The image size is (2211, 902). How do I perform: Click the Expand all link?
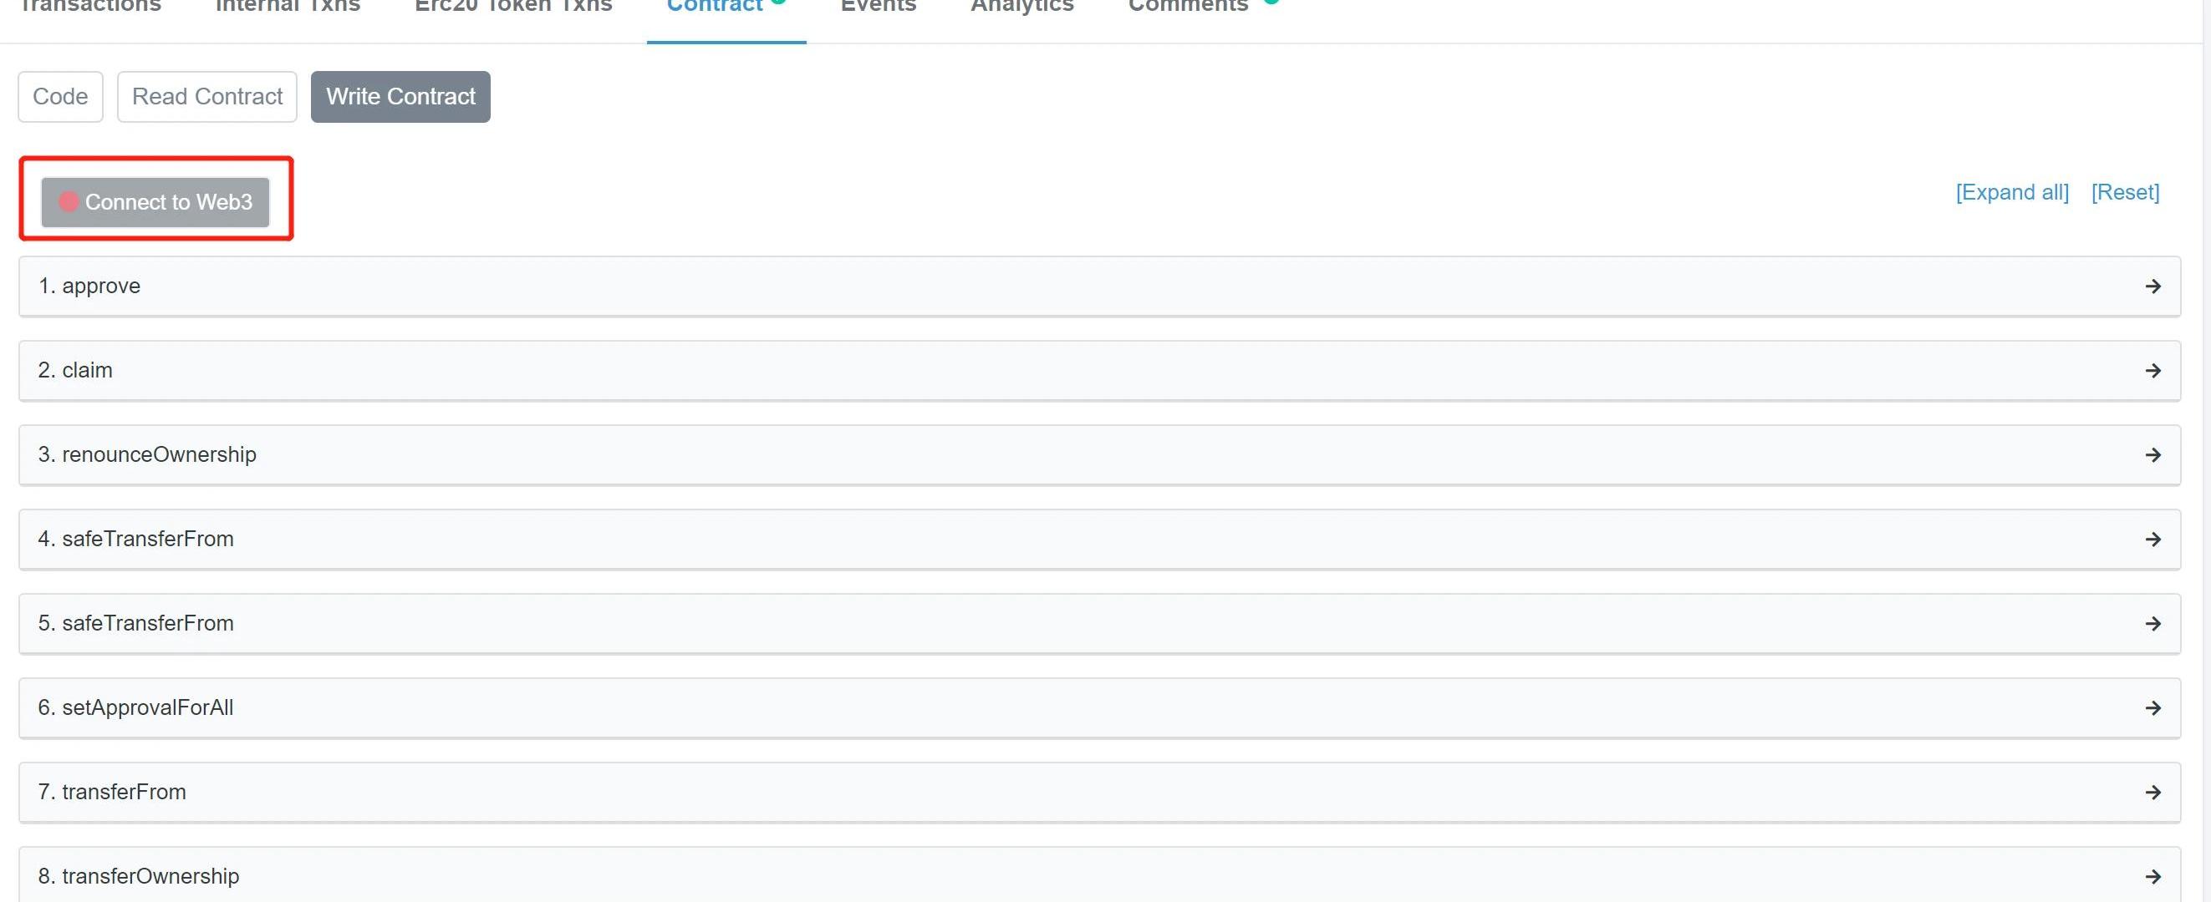click(2011, 192)
